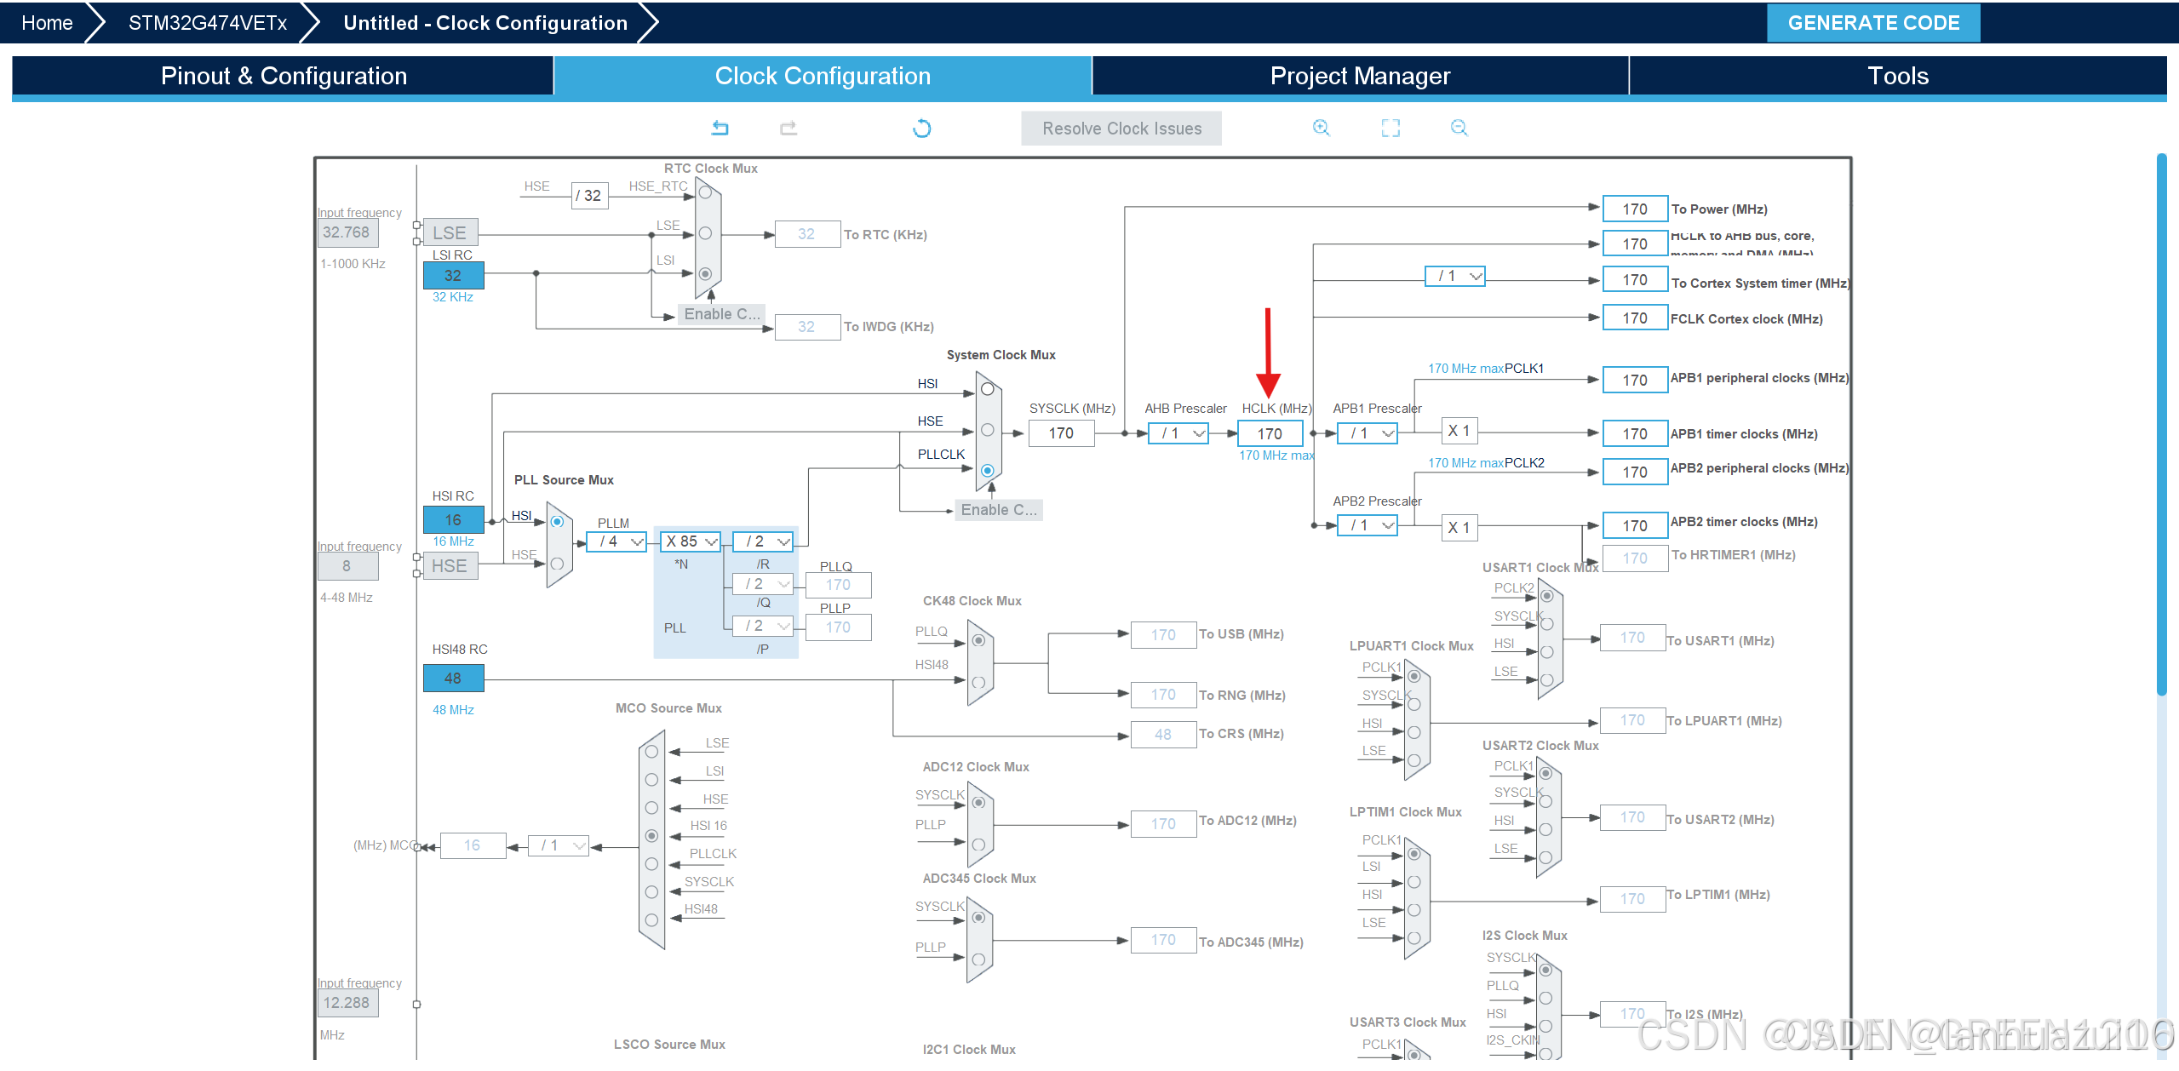This screenshot has width=2179, height=1071.
Task: Click the HSE oscillator block
Action: click(x=450, y=566)
